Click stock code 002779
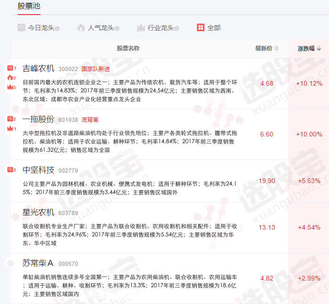 [x=68, y=170]
